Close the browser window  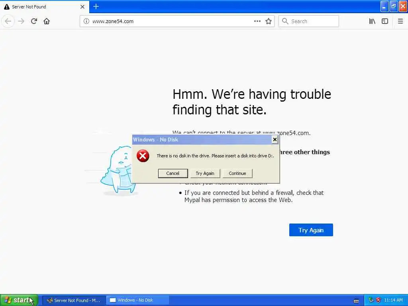click(403, 6)
